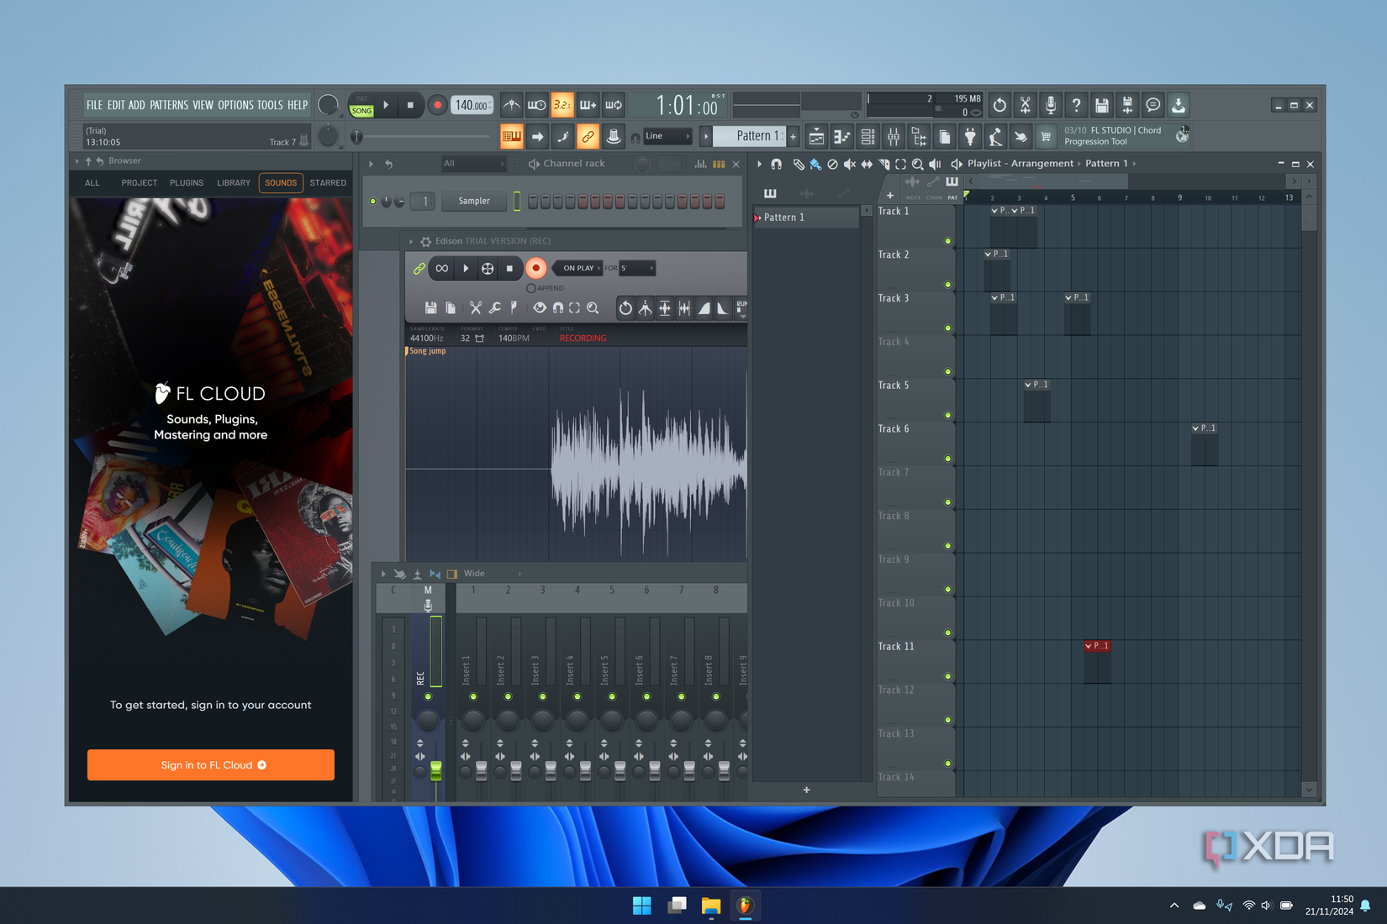Click the export download icon in toolbar
This screenshot has width=1387, height=924.
tap(1179, 105)
